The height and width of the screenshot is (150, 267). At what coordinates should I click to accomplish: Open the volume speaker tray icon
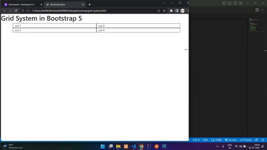point(240,146)
